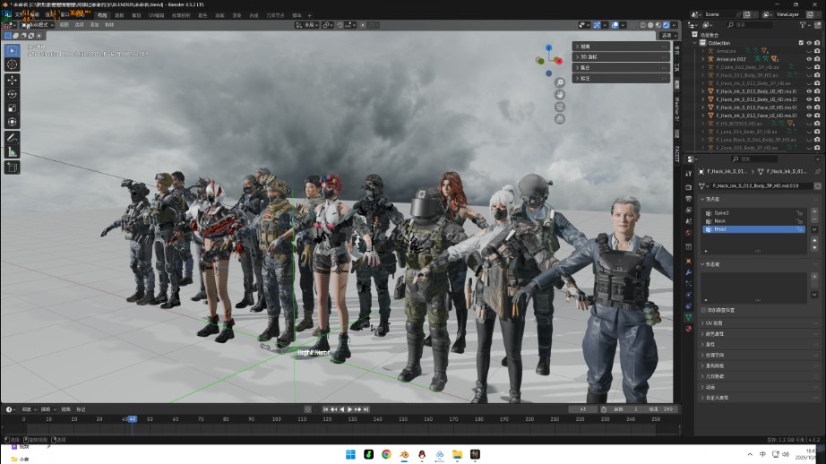Image resolution: width=826 pixels, height=464 pixels.
Task: Hide Armature.002 with its eye icon
Action: pyautogui.click(x=809, y=59)
